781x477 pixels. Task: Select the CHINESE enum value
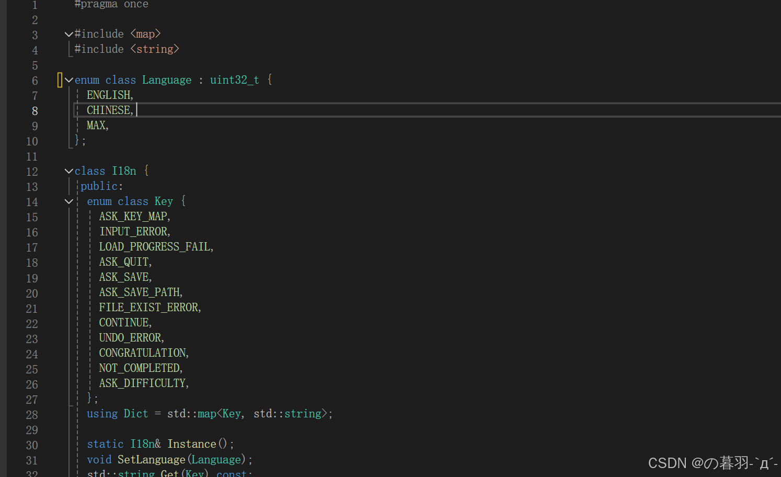pyautogui.click(x=108, y=110)
